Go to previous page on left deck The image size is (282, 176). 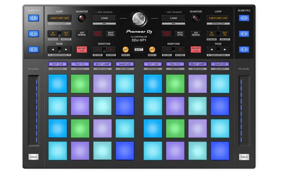[53, 50]
